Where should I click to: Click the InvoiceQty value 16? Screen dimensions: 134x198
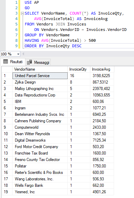point(79,76)
